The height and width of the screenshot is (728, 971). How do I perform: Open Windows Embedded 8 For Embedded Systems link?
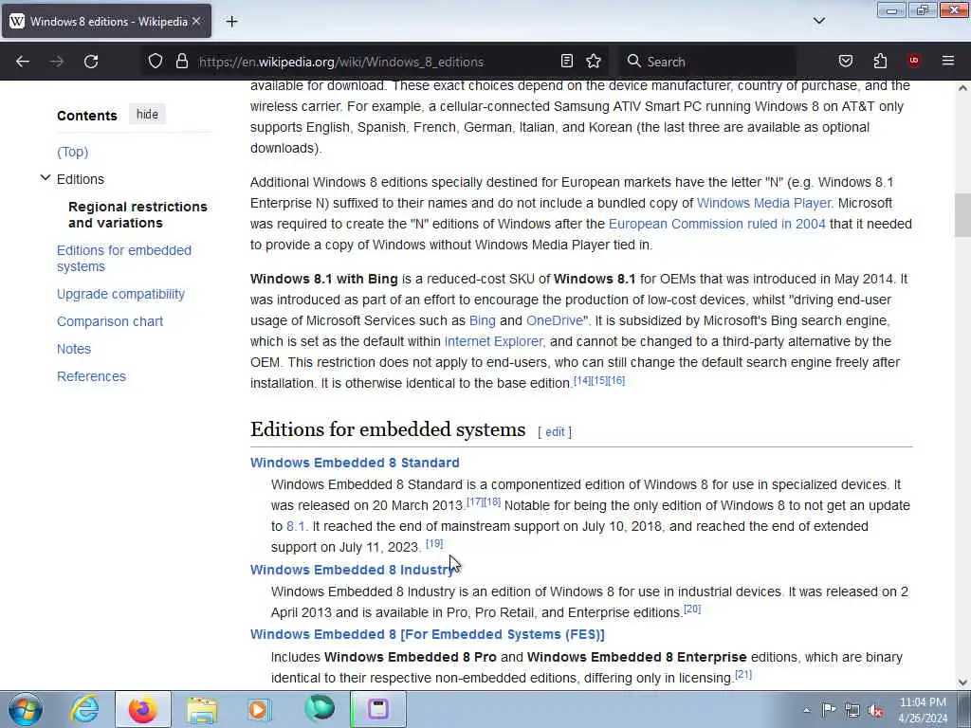428,634
